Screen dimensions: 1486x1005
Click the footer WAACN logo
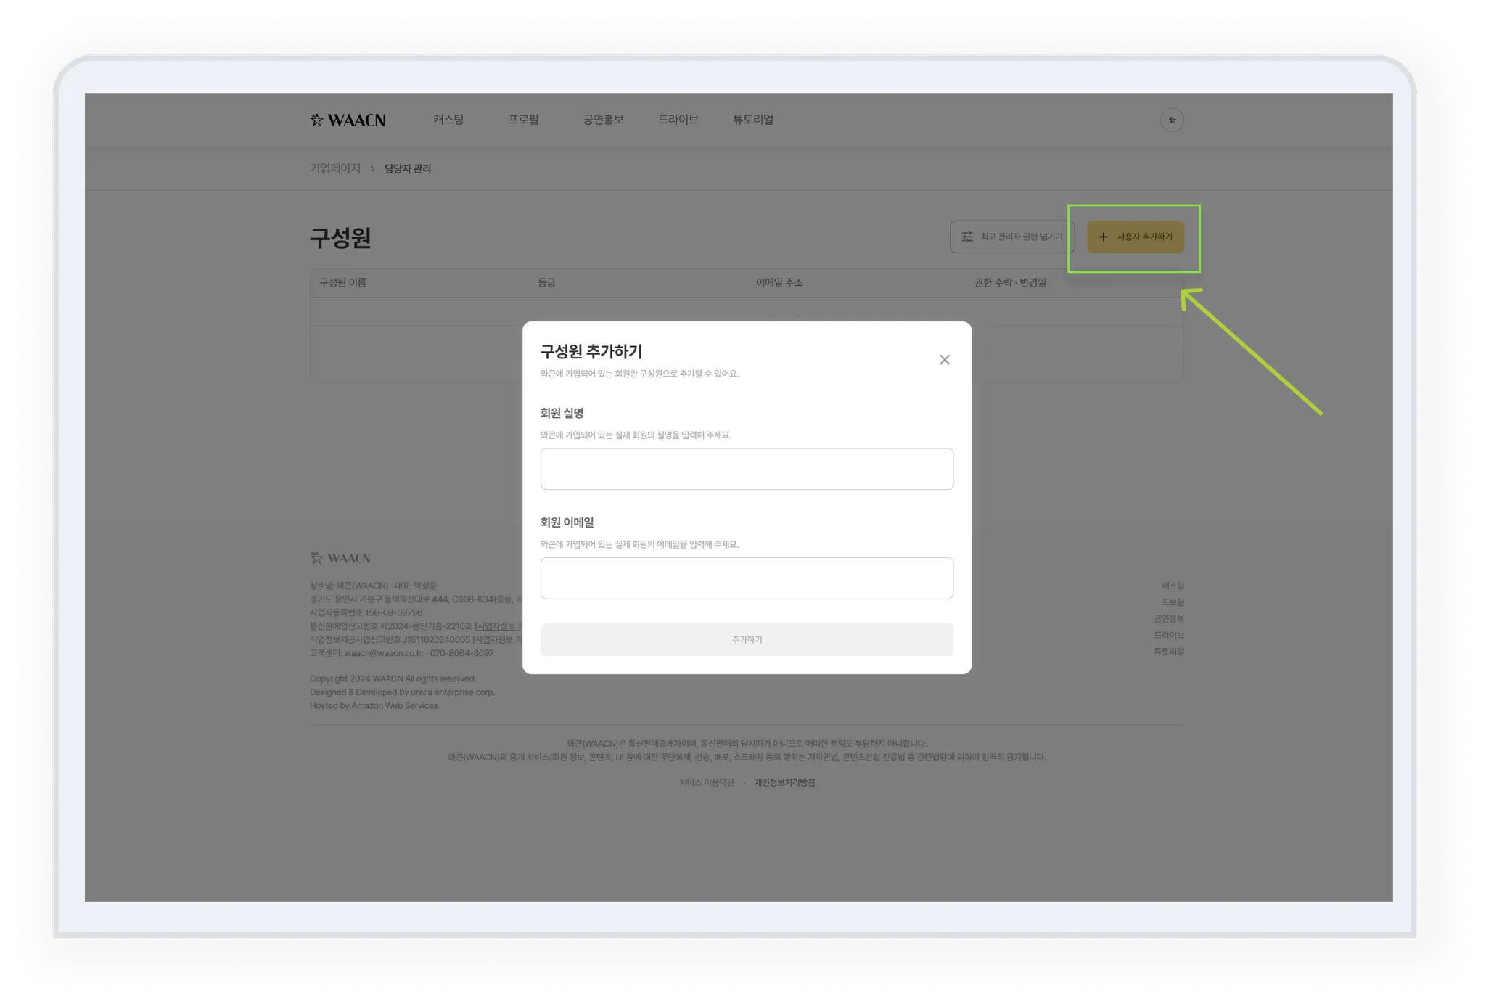pyautogui.click(x=340, y=558)
